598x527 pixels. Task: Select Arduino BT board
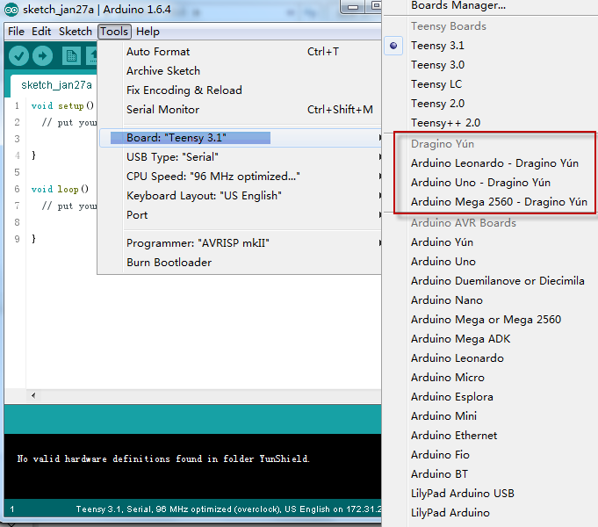point(439,474)
